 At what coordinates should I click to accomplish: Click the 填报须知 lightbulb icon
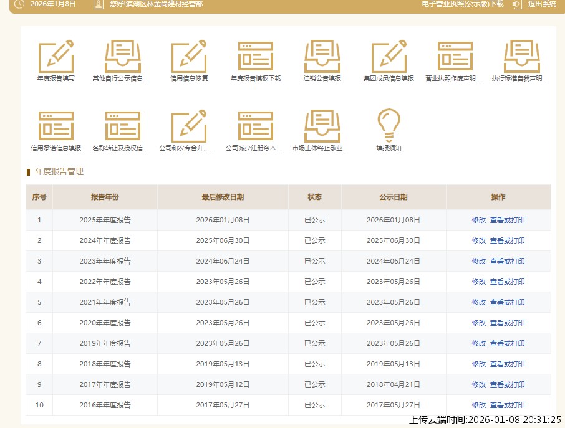click(389, 126)
